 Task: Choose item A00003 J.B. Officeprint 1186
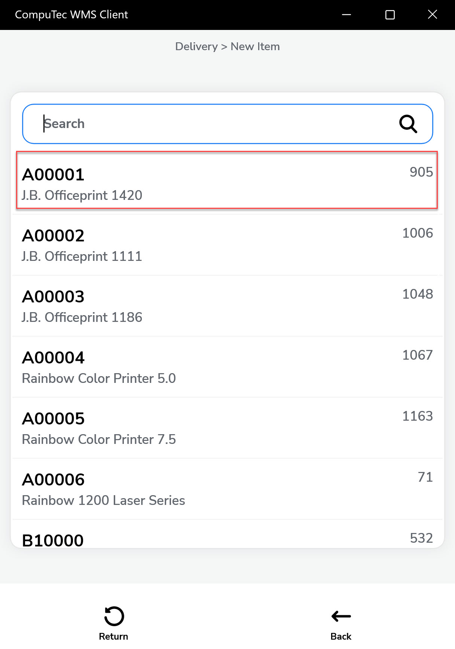click(x=227, y=306)
